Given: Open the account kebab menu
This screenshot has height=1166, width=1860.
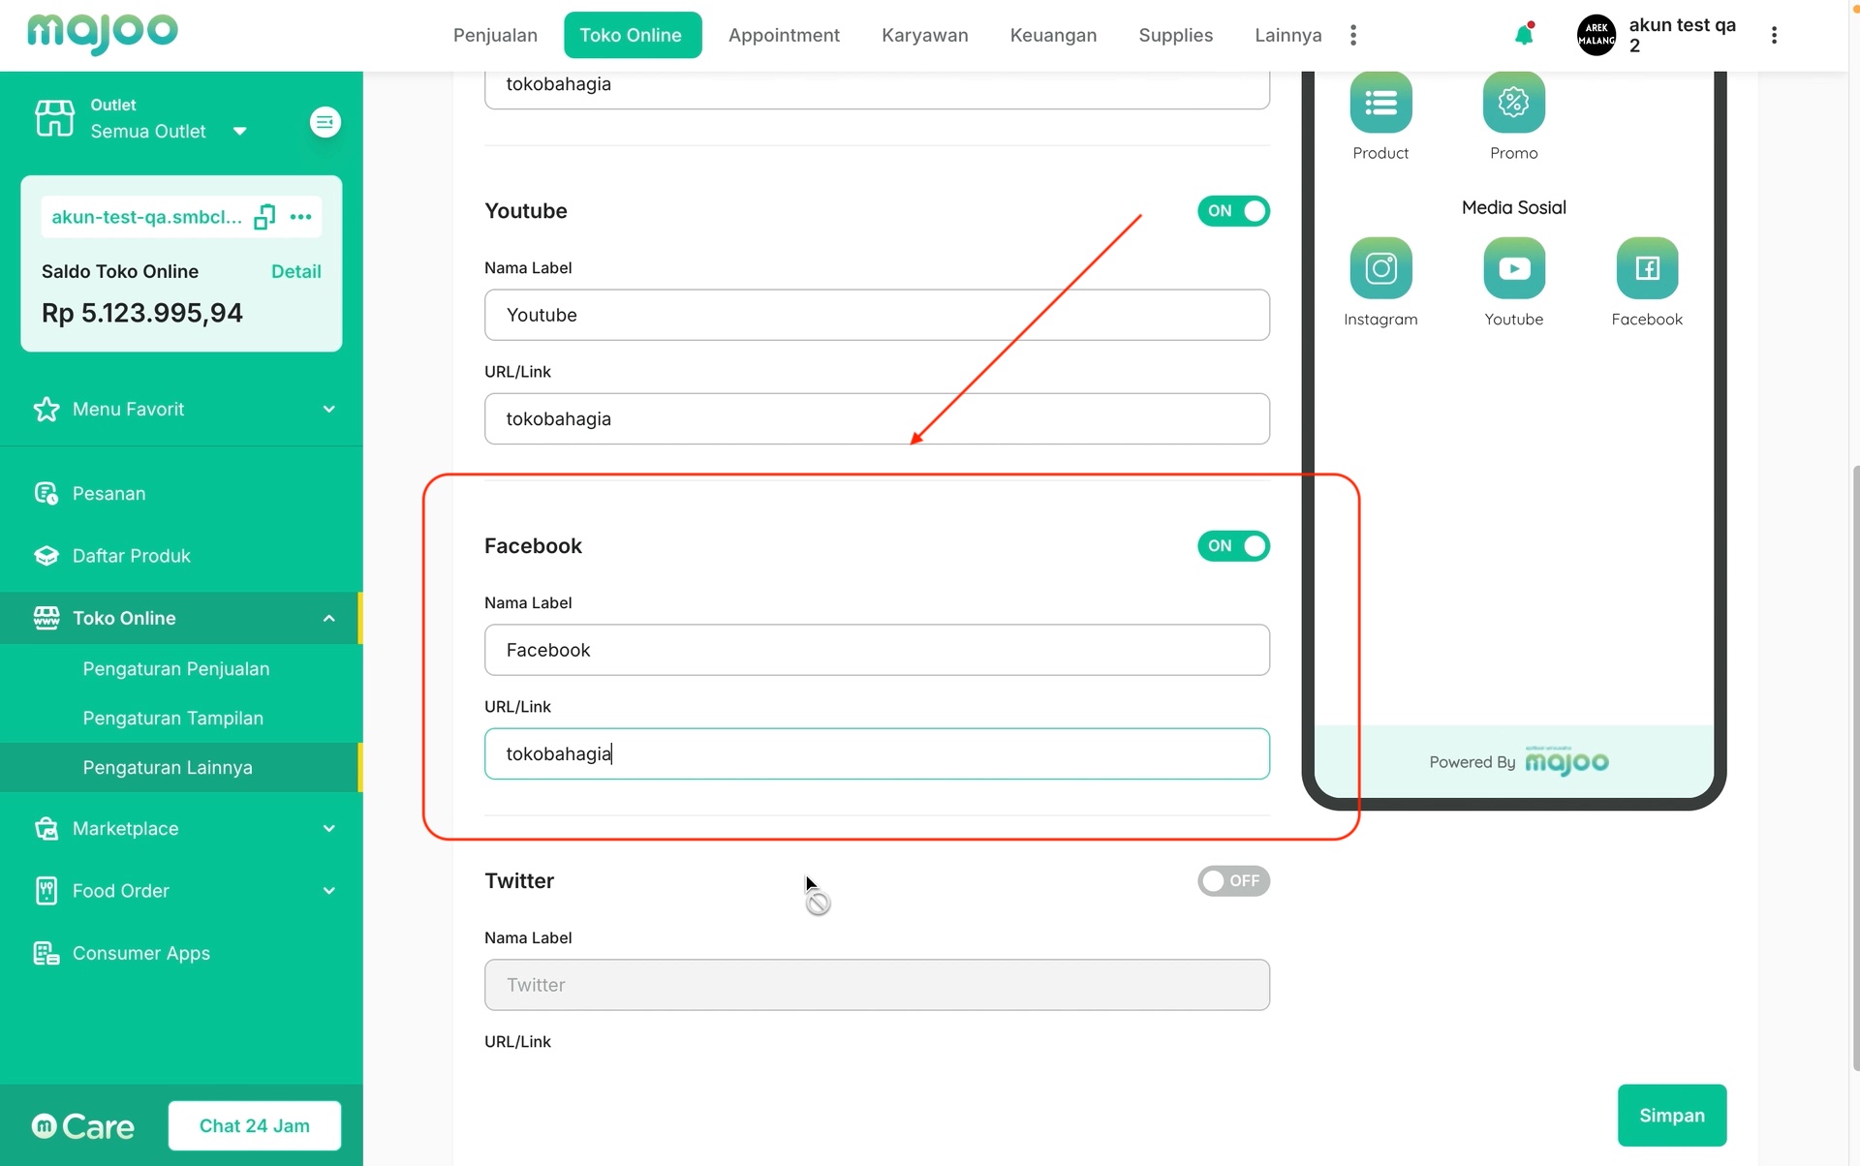Looking at the screenshot, I should [1774, 35].
